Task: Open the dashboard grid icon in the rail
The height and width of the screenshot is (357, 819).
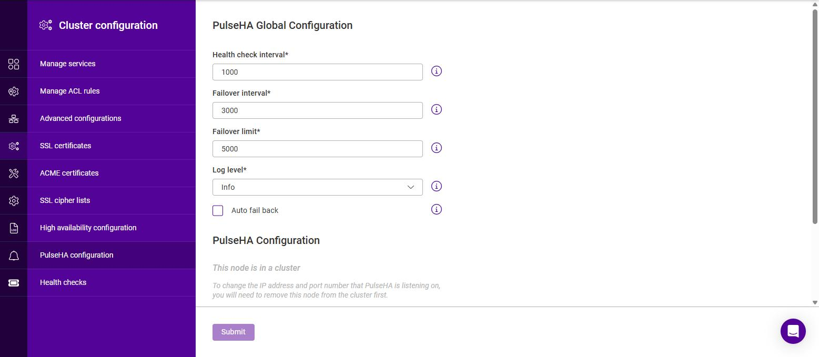Action: tap(14, 64)
